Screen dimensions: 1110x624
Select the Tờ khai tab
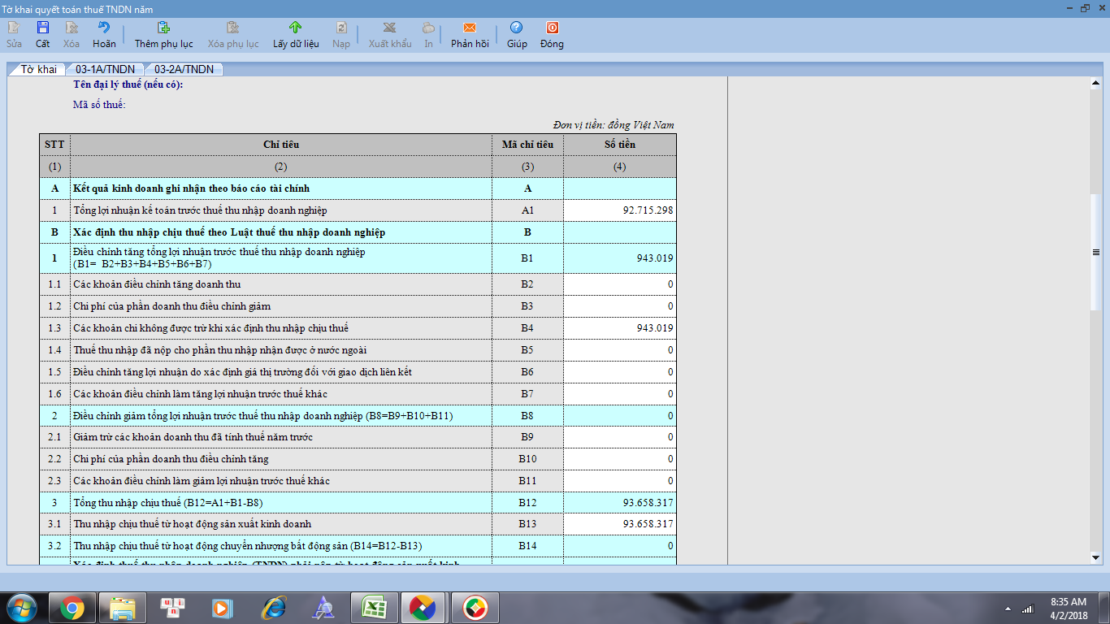[38, 69]
